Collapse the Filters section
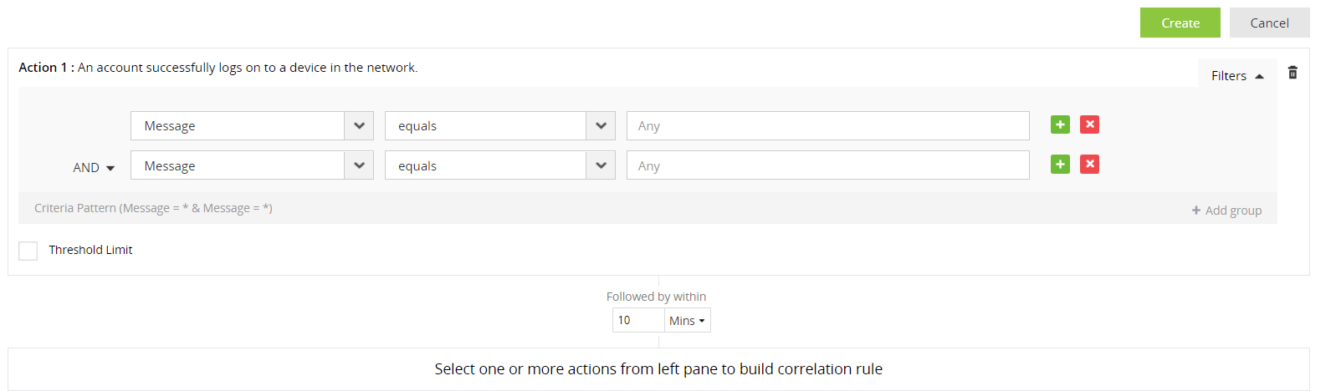This screenshot has height=391, width=1331. pyautogui.click(x=1237, y=76)
